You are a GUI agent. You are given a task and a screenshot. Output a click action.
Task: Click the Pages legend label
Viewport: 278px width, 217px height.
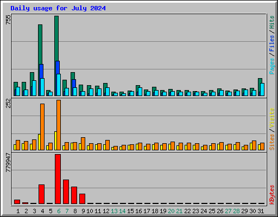272,66
